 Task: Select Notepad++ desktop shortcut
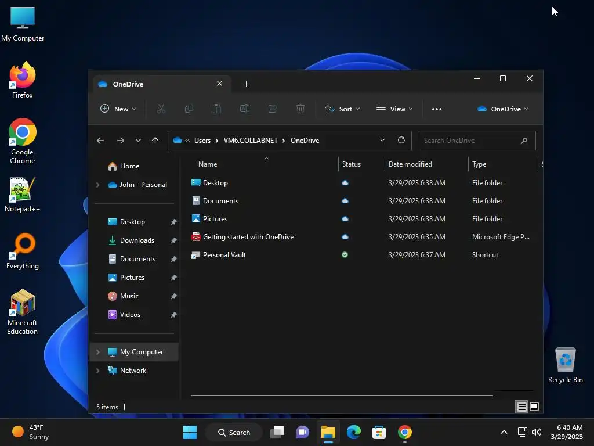point(23,194)
